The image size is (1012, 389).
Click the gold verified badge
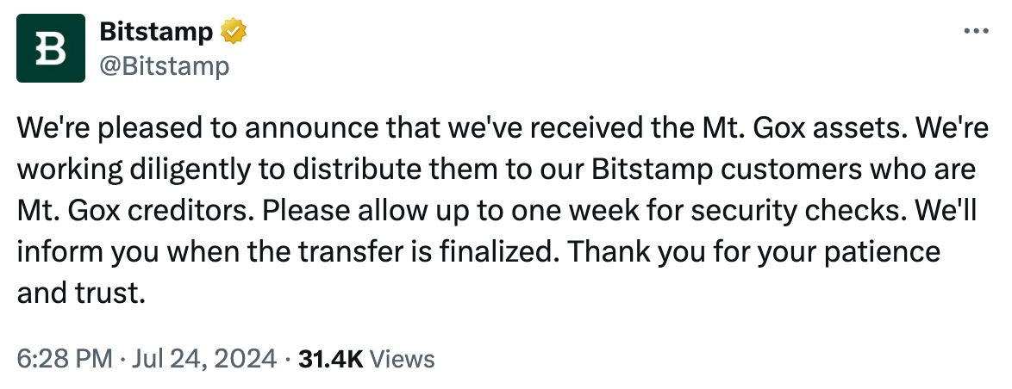pyautogui.click(x=234, y=33)
